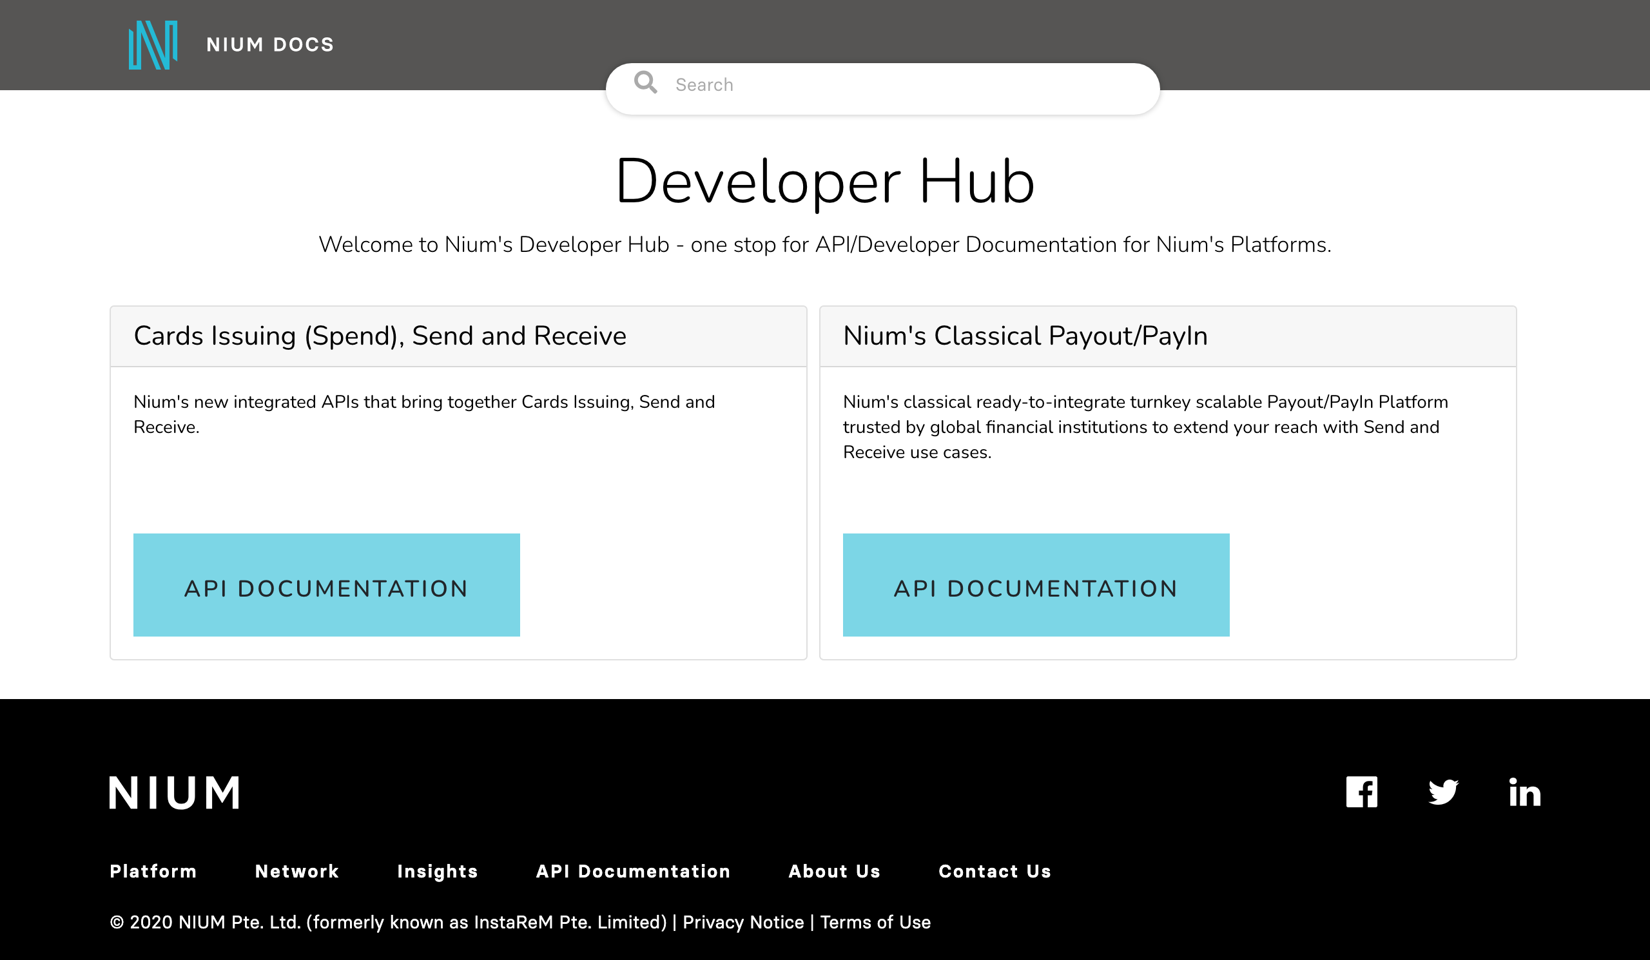
Task: Click the magnifying glass search icon
Action: click(646, 82)
